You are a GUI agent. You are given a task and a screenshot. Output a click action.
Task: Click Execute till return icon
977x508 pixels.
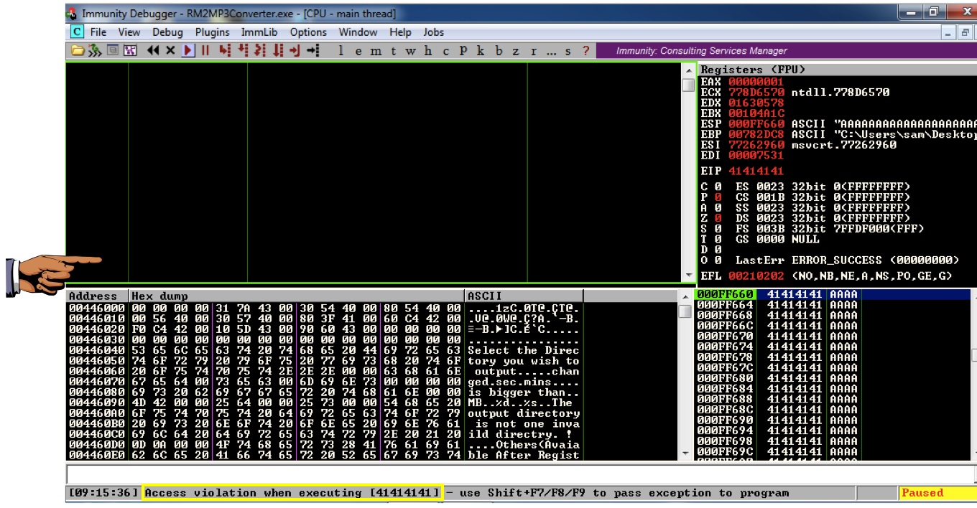pos(295,50)
